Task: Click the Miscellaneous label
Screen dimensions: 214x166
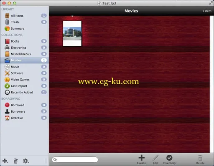Action: [x=21, y=54]
